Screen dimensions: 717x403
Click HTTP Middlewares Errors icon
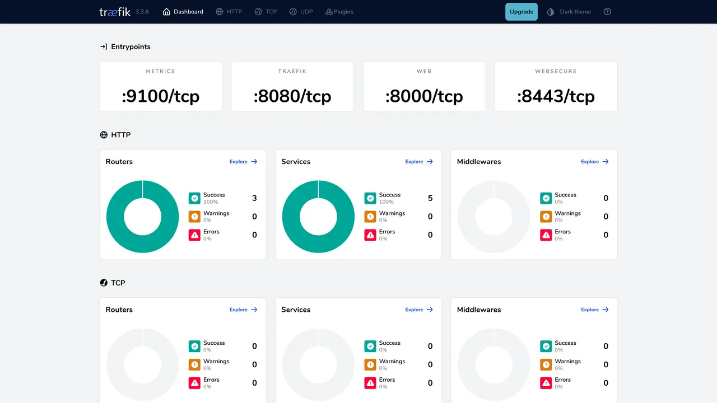pos(546,235)
